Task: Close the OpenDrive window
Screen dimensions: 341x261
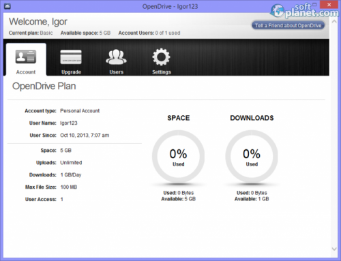Action: 329,5
